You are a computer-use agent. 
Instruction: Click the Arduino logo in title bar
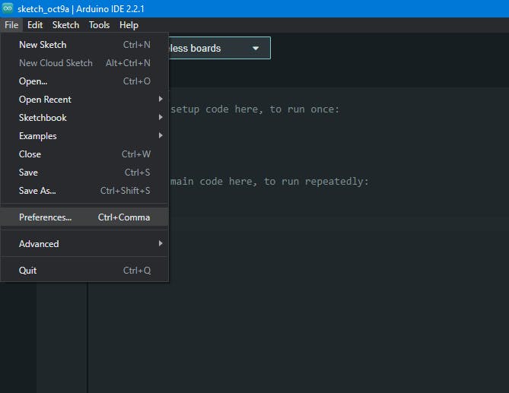coord(8,8)
